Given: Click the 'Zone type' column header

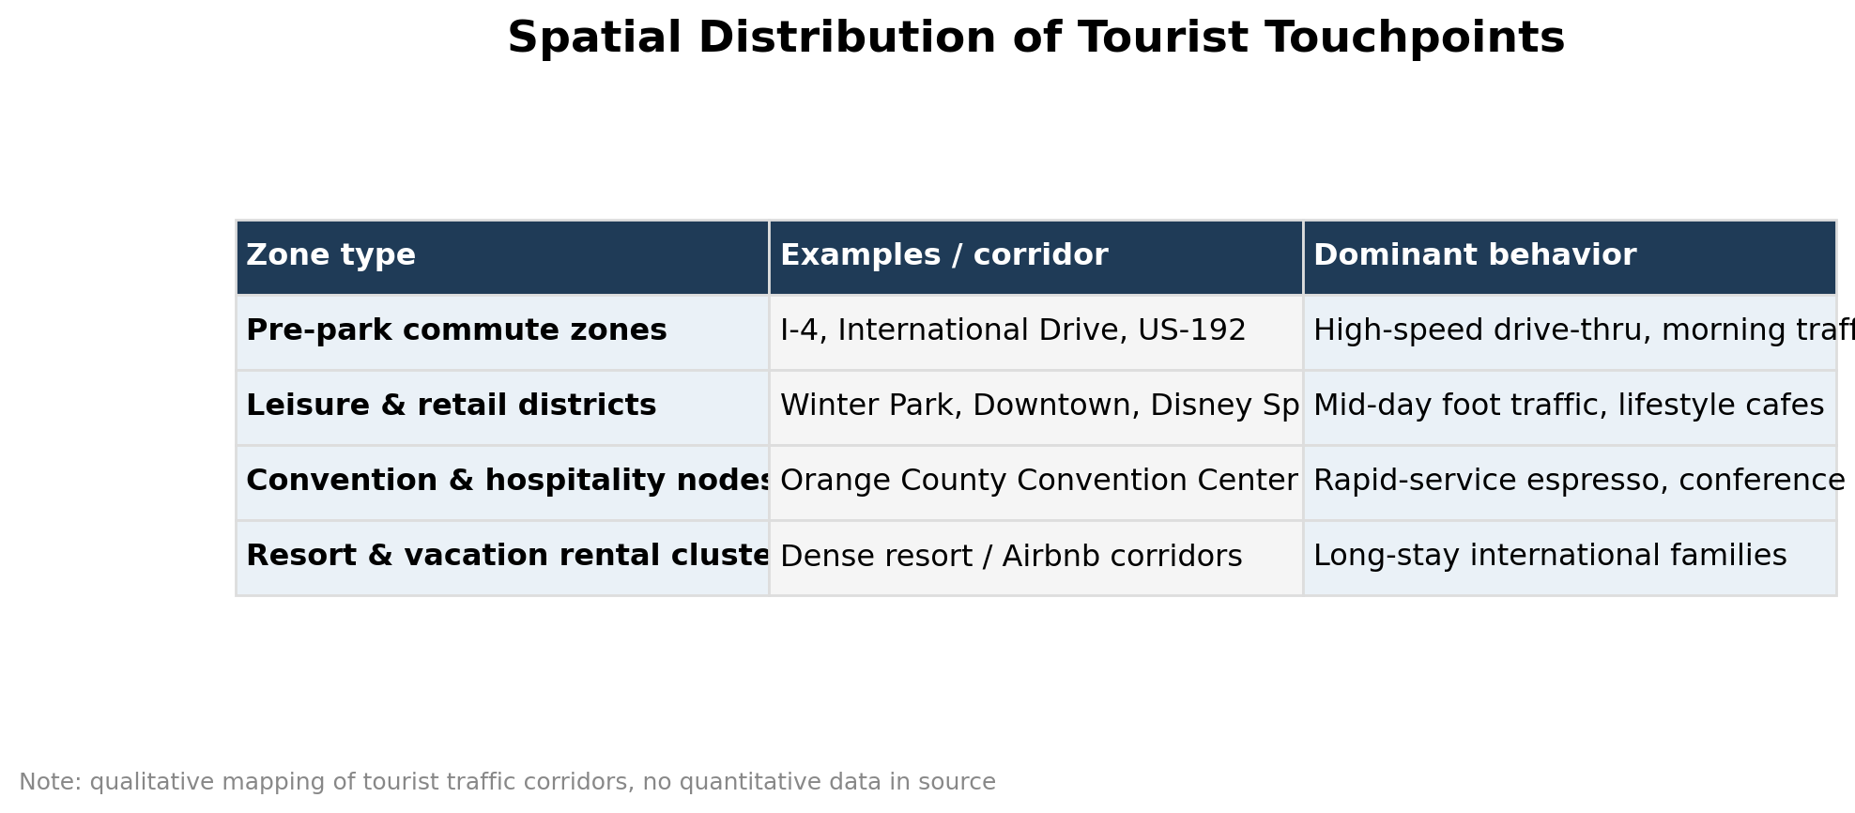Looking at the screenshot, I should pos(502,257).
